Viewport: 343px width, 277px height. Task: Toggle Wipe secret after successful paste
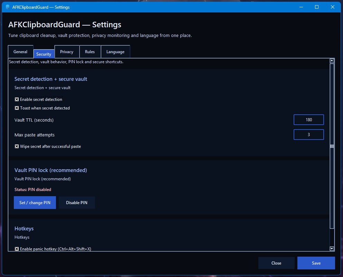coord(17,146)
